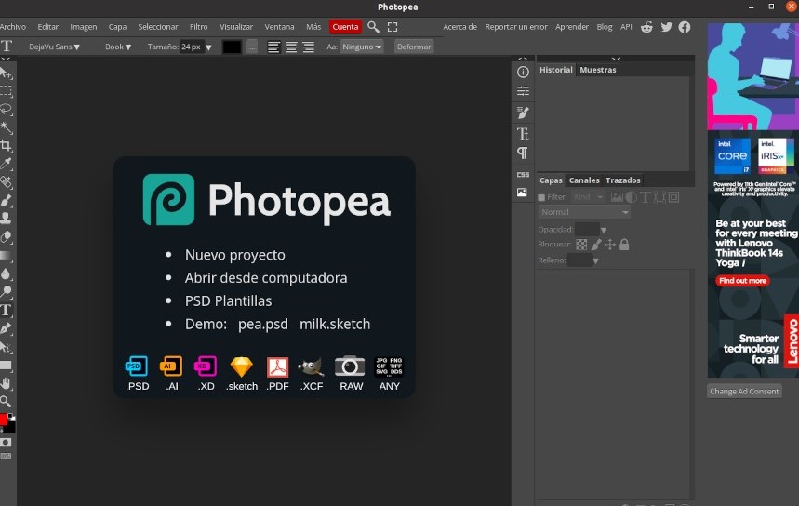Open the Filtro menu
This screenshot has height=506, width=799.
[198, 27]
